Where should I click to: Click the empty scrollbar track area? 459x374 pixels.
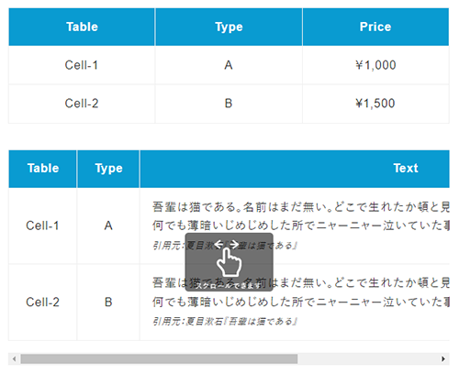click(367, 358)
